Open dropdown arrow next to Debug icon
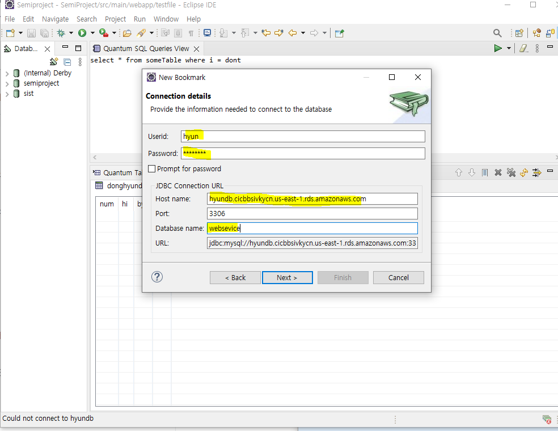 pos(71,33)
